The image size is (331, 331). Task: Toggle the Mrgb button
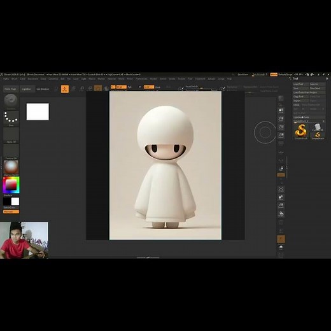coord(121,87)
